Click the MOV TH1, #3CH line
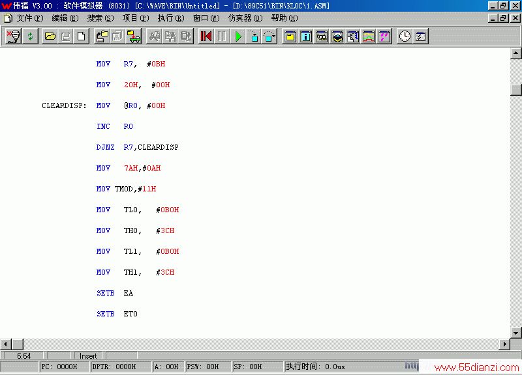Image resolution: width=522 pixels, height=375 pixels. (x=136, y=272)
